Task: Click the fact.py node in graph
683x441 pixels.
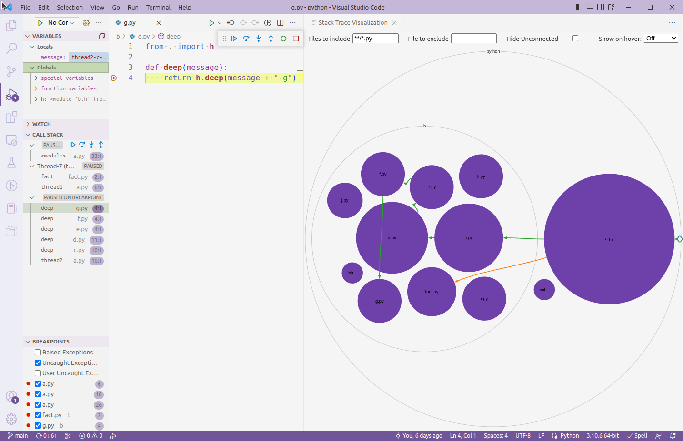Action: 432,292
